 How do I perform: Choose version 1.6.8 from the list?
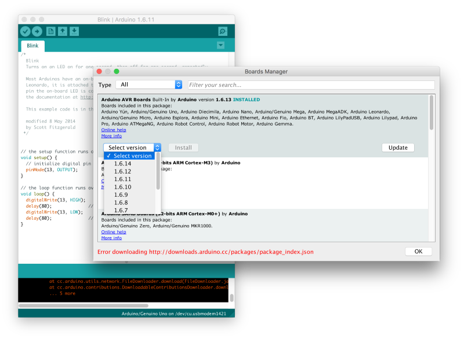tap(129, 202)
